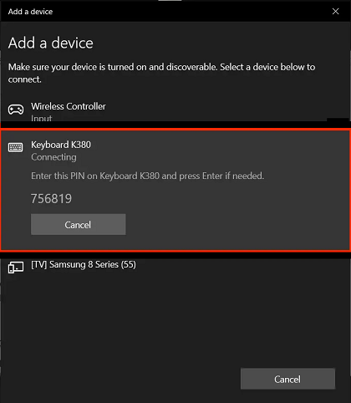Click the PIN code 756819
This screenshot has height=403, width=351.
click(x=51, y=199)
